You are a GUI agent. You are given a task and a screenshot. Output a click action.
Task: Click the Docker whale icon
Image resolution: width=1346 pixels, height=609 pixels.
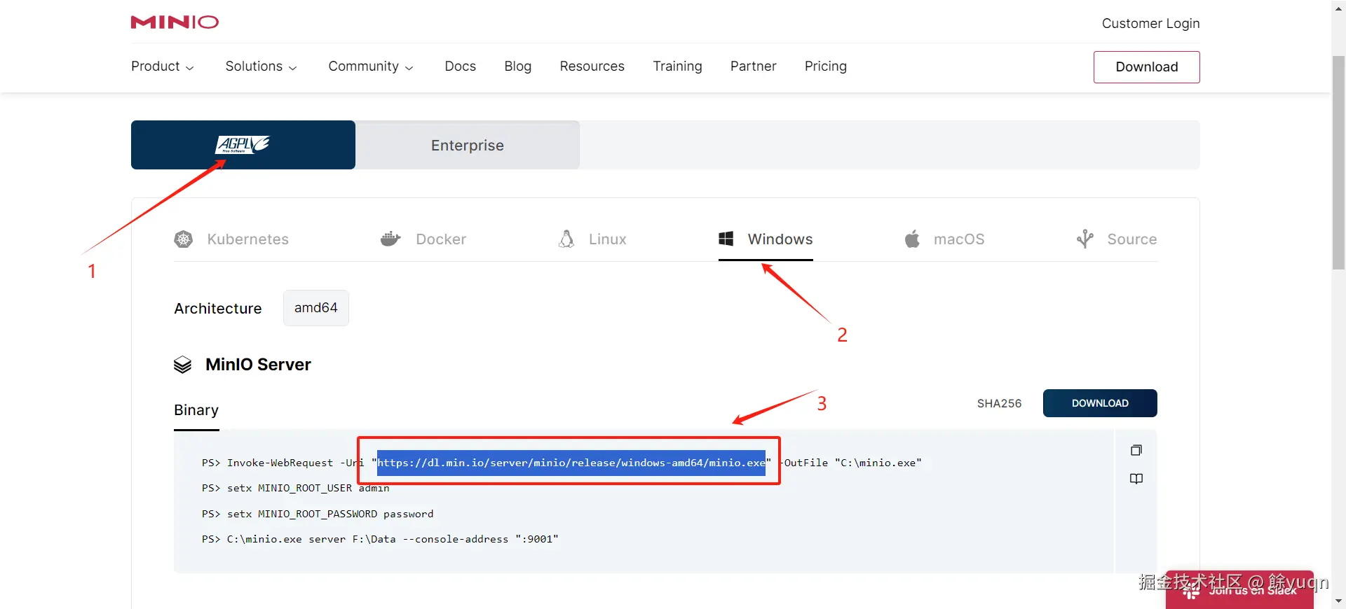(x=390, y=239)
